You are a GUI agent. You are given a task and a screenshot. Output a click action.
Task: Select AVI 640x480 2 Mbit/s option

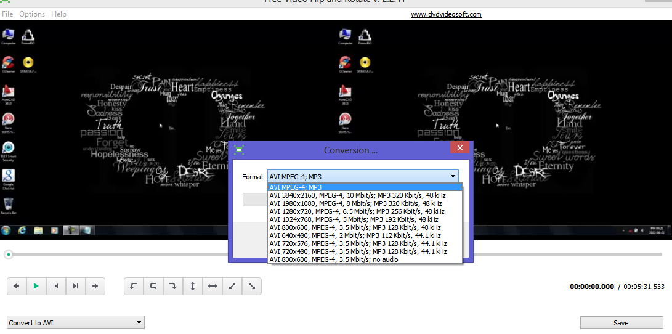coord(365,235)
